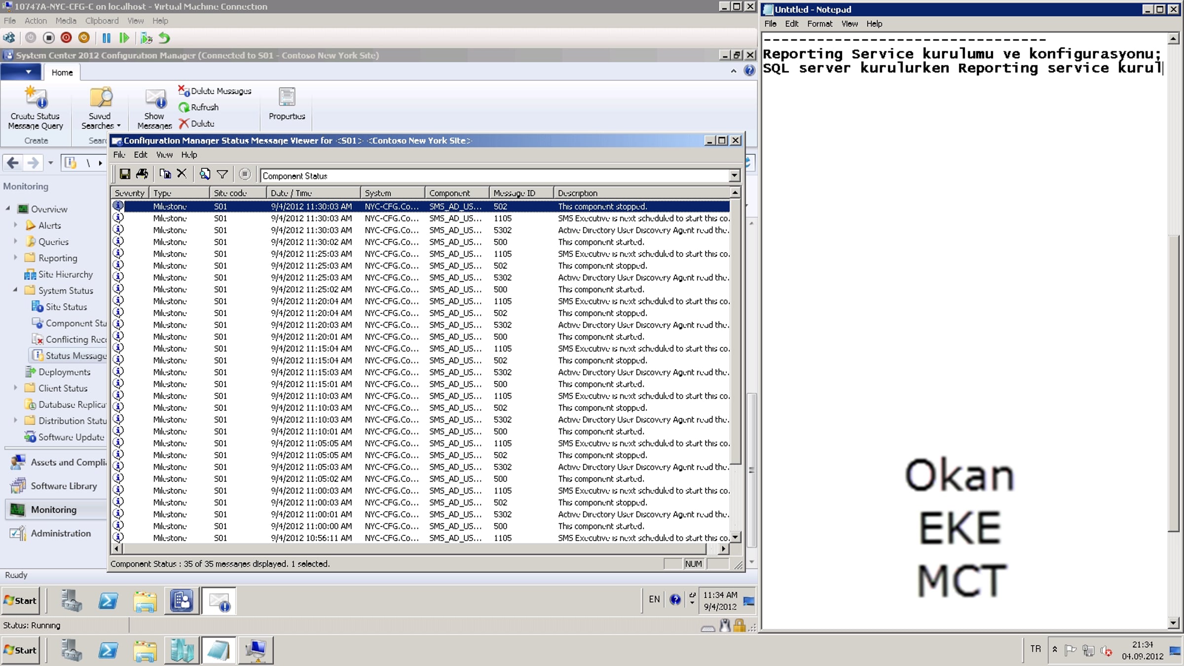1184x666 pixels.
Task: Open View menu in Status Message Viewer
Action: [164, 155]
